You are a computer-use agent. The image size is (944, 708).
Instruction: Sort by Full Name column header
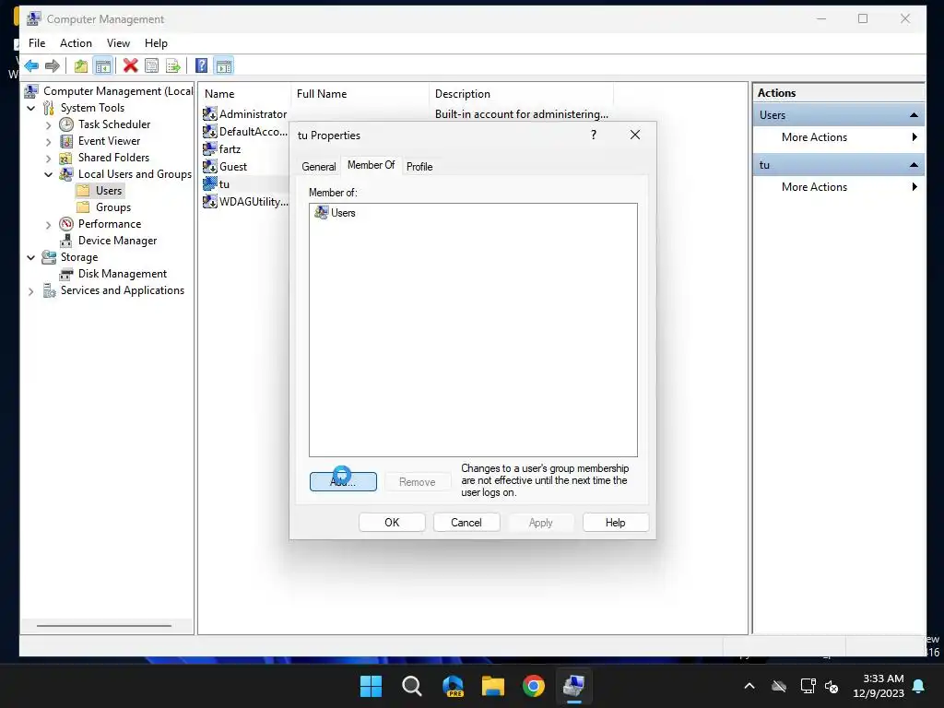(360, 94)
